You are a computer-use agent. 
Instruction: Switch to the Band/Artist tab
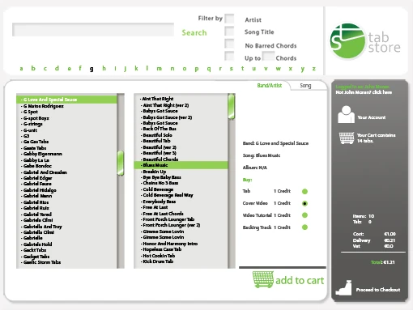270,86
